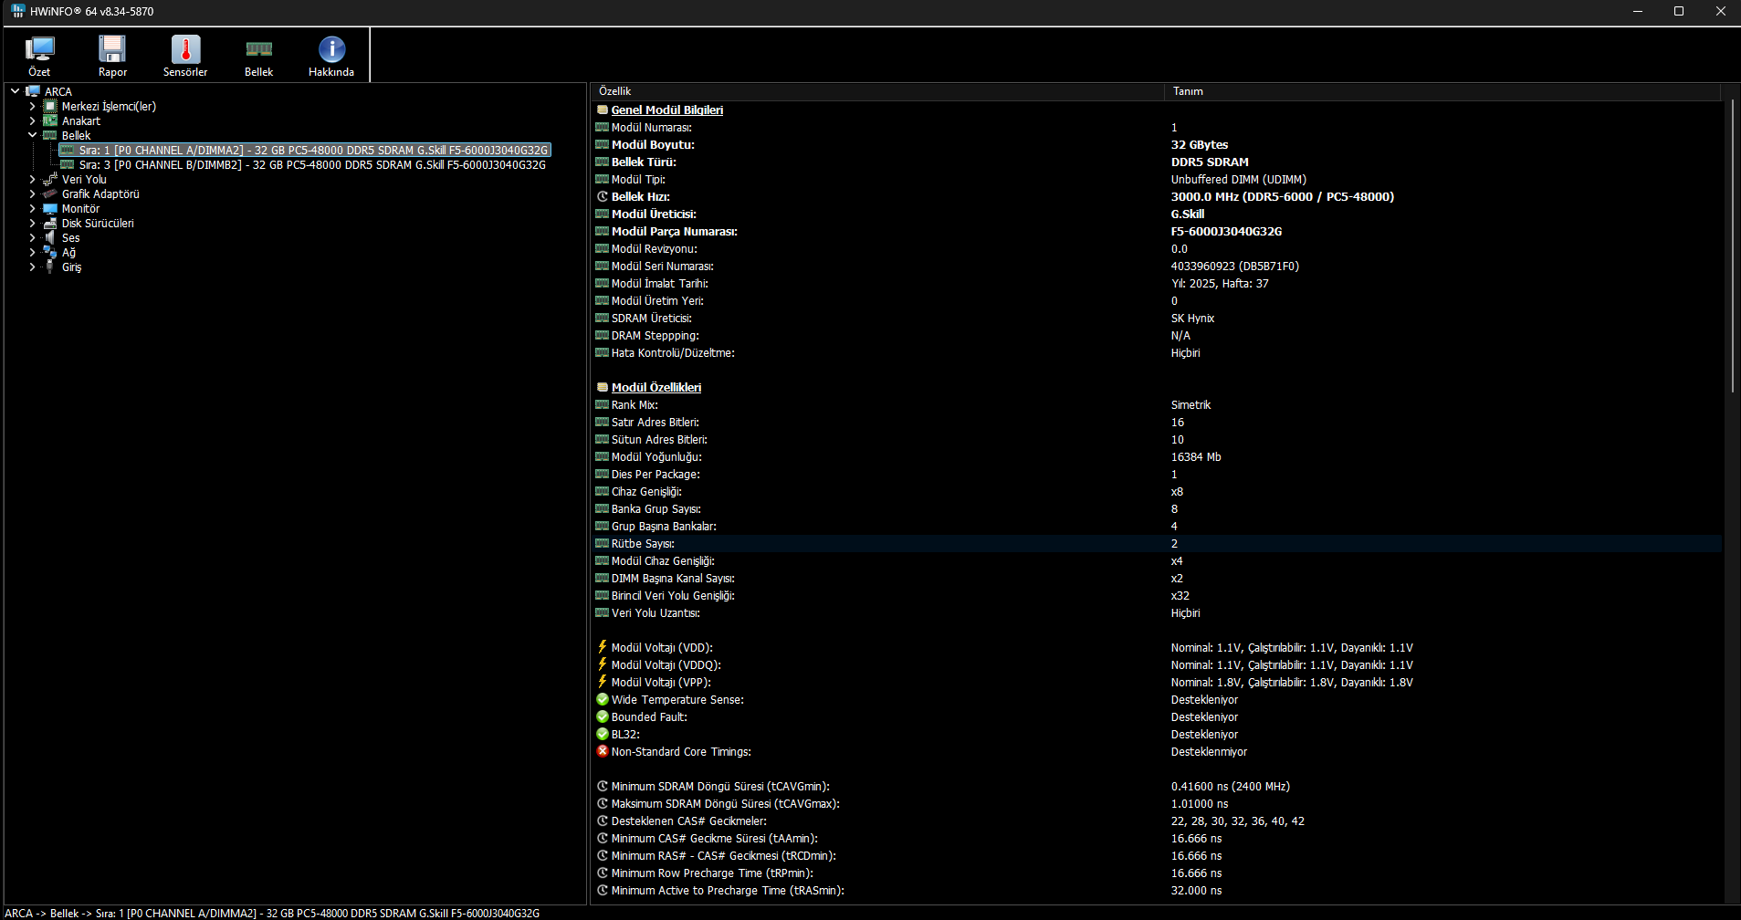This screenshot has height=920, width=1741.
Task: Click the SK Hynix manufacturer value
Action: pos(1192,318)
